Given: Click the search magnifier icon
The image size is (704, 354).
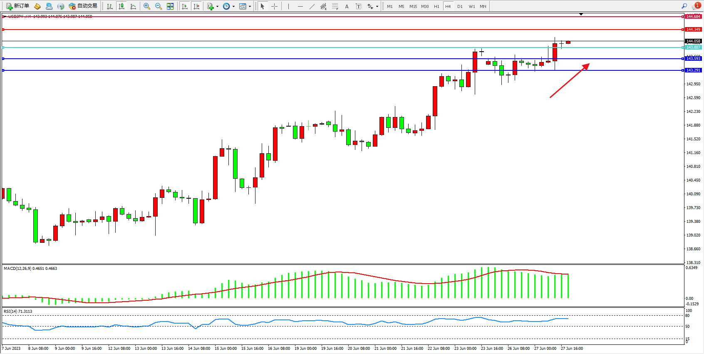Looking at the screenshot, I should [684, 6].
